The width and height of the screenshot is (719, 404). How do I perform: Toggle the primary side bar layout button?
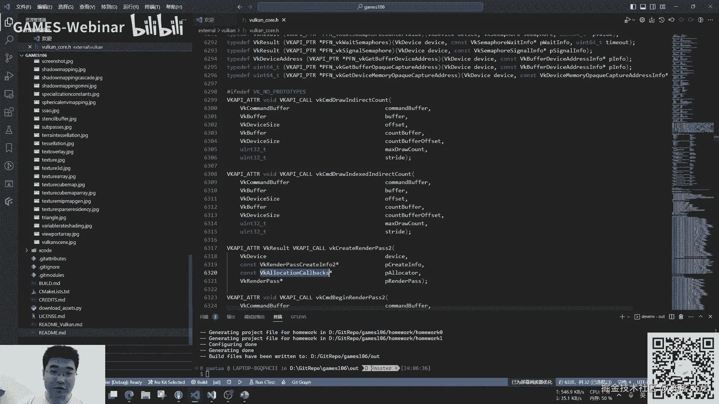pyautogui.click(x=633, y=7)
